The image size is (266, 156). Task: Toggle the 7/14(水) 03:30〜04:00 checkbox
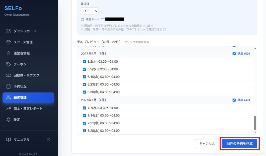pyautogui.click(x=84, y=116)
